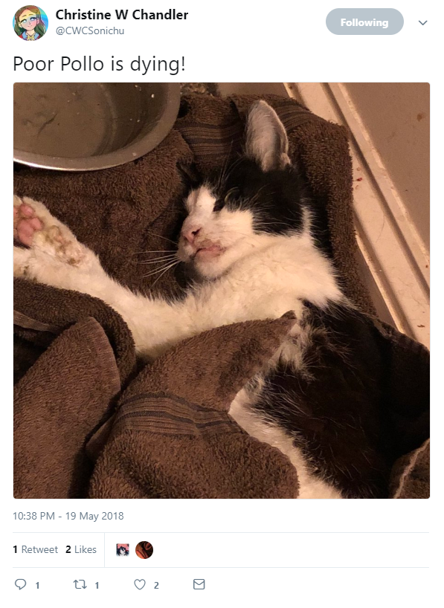This screenshot has width=444, height=608.
Task: Open Christine W Chandler's profile avatar
Action: click(30, 22)
